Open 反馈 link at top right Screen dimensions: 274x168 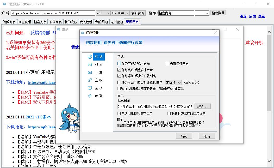pyautogui.click(x=252, y=16)
